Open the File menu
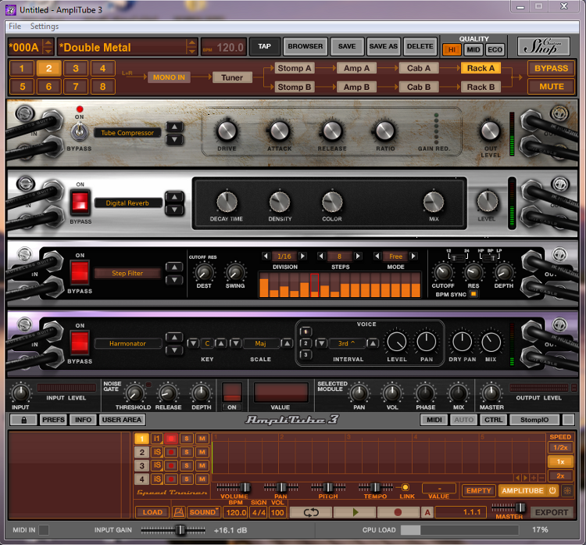This screenshot has height=545, width=586. pos(15,26)
